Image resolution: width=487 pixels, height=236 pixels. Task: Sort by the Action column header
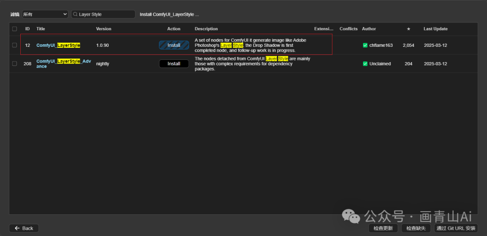(174, 29)
